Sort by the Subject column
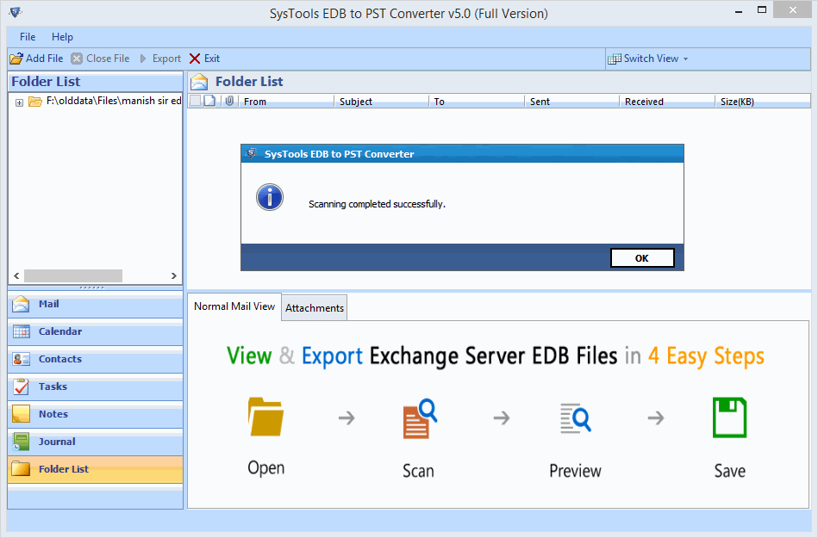 (x=381, y=102)
